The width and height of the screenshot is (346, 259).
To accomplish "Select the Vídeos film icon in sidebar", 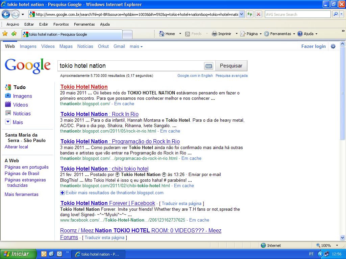I will [x=8, y=104].
